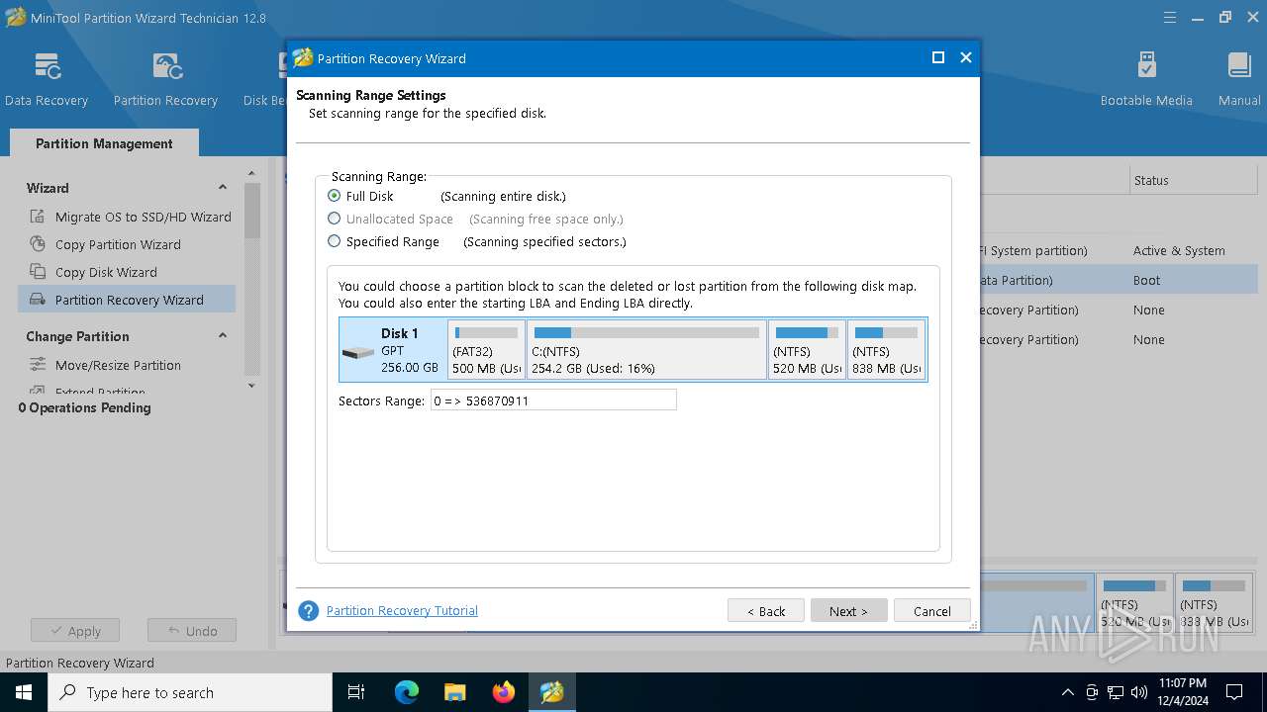Image resolution: width=1267 pixels, height=712 pixels.
Task: Switch to Partition Management tab
Action: click(104, 143)
